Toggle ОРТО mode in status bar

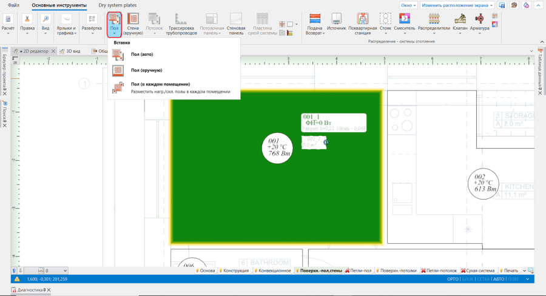click(x=453, y=279)
